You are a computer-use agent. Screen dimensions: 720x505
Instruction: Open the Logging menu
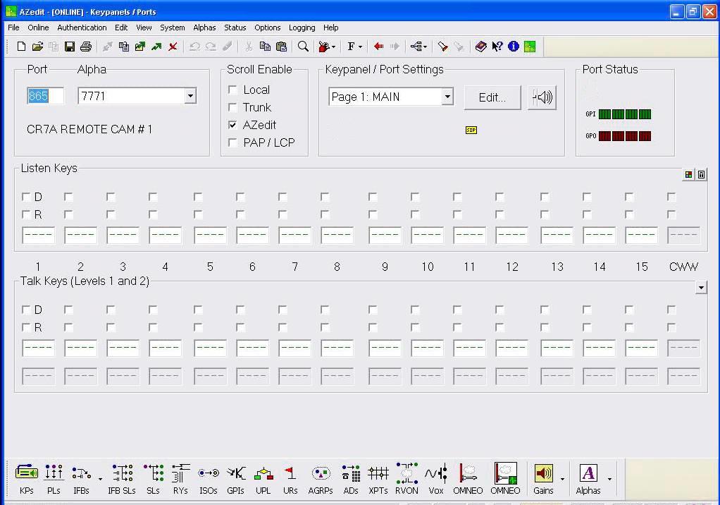point(302,28)
